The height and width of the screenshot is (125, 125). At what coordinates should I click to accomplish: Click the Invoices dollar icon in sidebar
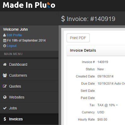pos(5,119)
